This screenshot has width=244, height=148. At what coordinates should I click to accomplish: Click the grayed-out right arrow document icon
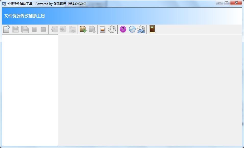pos(63,29)
